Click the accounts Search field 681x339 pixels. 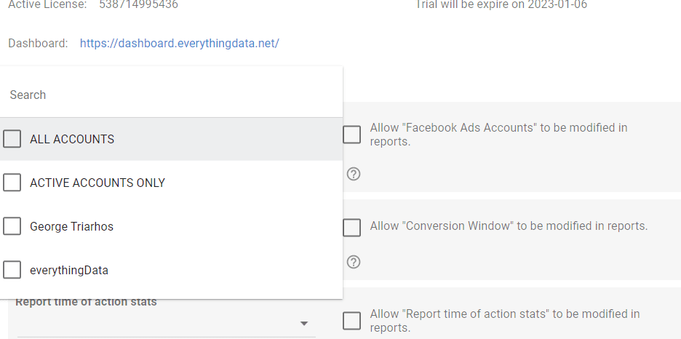point(171,95)
